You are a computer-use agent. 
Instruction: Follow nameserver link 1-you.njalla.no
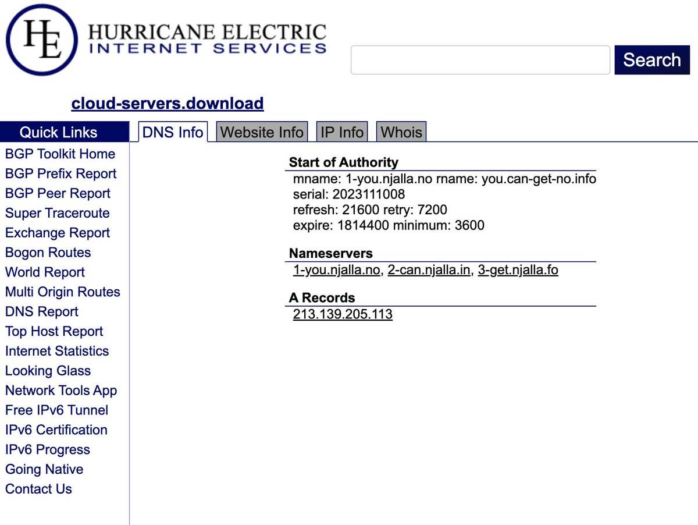coord(337,271)
